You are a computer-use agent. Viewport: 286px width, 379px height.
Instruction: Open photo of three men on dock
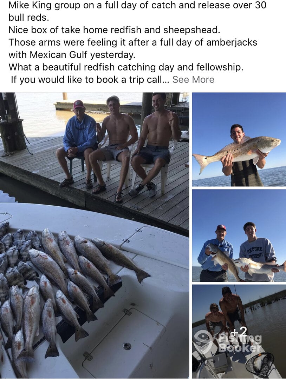[x=95, y=235]
